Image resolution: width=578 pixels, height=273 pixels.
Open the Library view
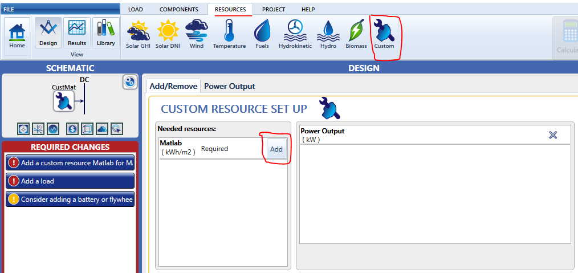(106, 34)
